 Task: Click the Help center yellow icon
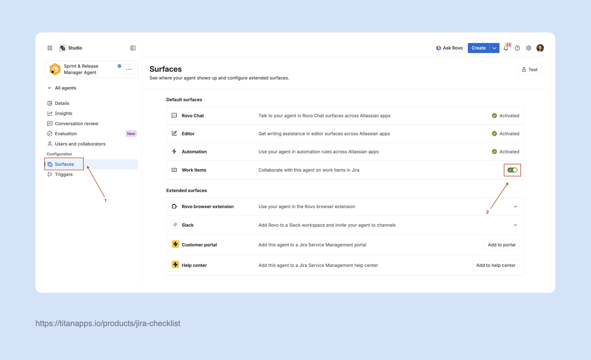point(175,265)
